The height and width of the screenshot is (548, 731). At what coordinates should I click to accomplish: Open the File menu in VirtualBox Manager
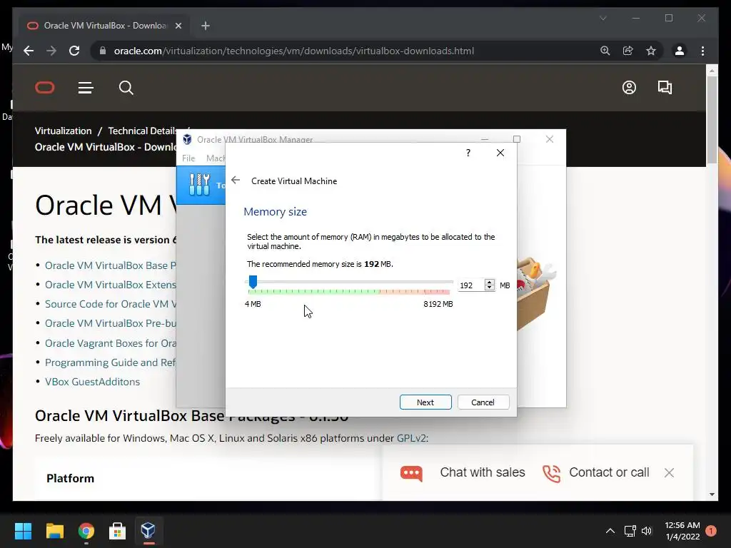coord(188,158)
